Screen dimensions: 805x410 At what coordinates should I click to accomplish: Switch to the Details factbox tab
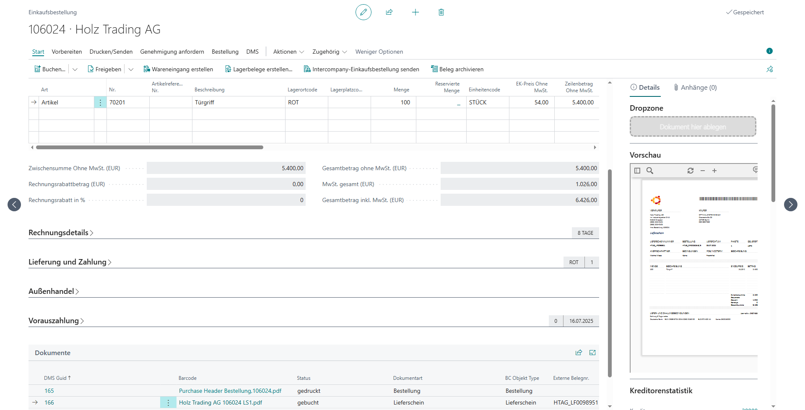click(645, 88)
